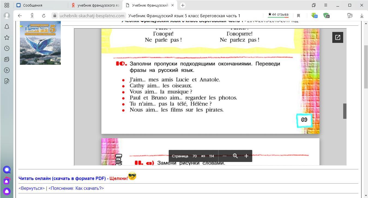This screenshot has height=198, width=368.
Task: Reload the page
Action: tap(44, 16)
